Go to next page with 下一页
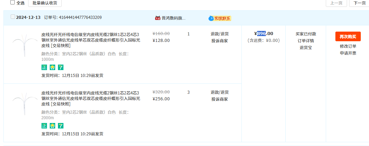The width and height of the screenshot is (369, 146). [x=359, y=3]
